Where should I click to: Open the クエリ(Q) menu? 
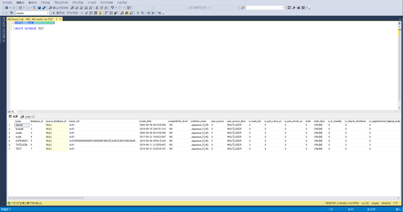(x=46, y=3)
